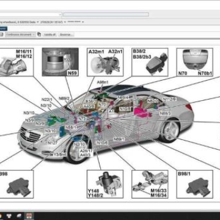Select the A40/3 label in the diagram
The height and width of the screenshot is (220, 220).
click(x=85, y=155)
